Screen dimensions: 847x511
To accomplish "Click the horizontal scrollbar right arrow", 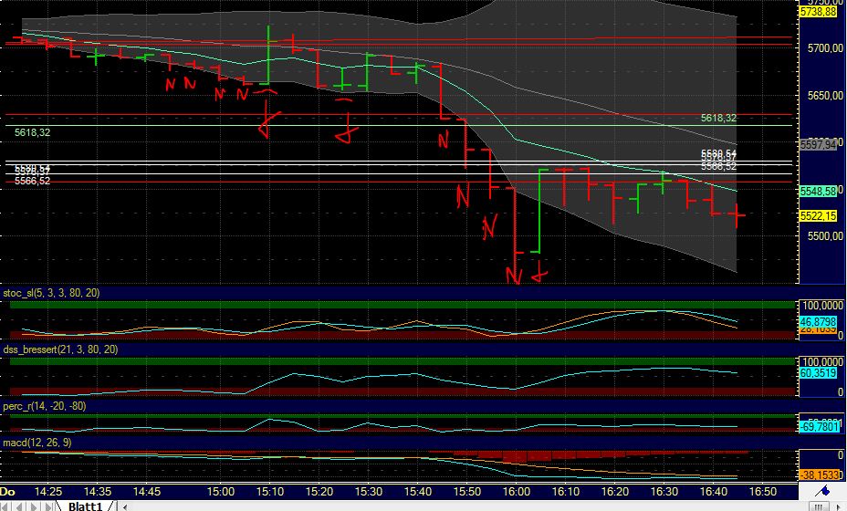I will coord(839,506).
